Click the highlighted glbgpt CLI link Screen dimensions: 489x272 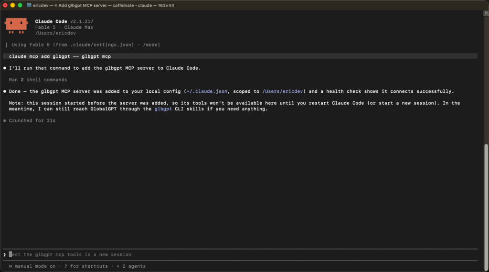point(163,109)
